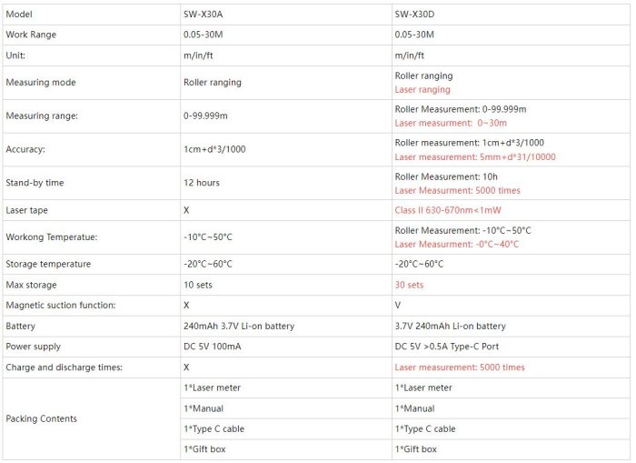Click the "Work Range" row label
Viewport: 636px width, 463px height.
coord(31,35)
